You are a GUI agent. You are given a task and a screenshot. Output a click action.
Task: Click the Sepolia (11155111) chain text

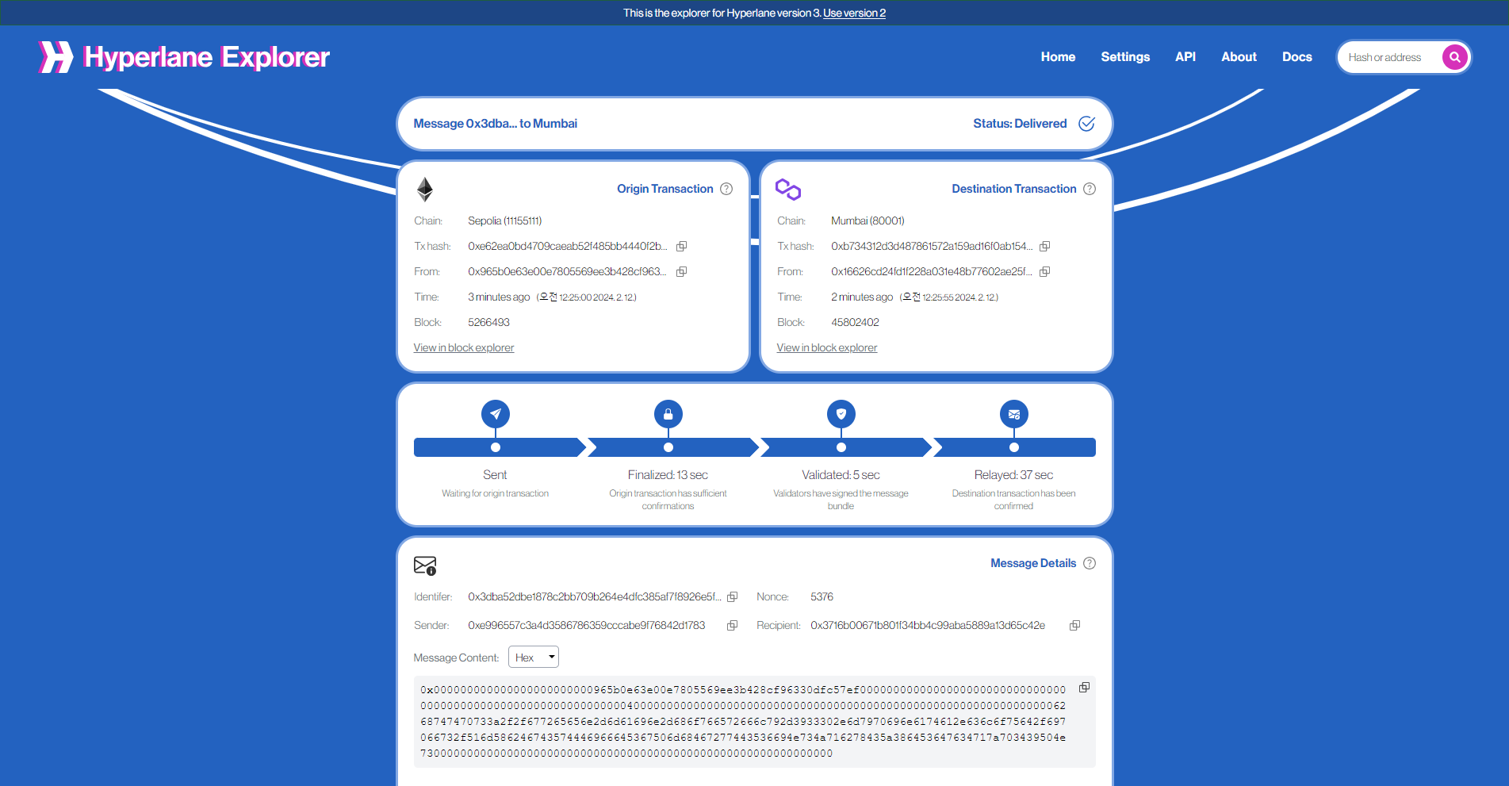(x=504, y=220)
